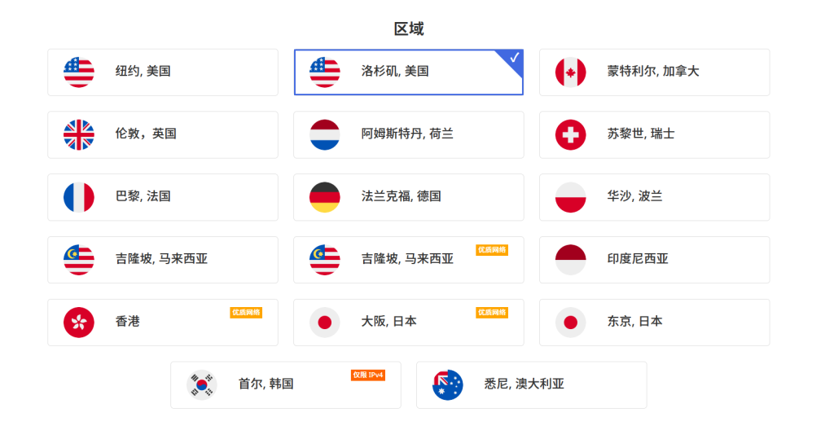Click the 洛杉矶, 美国 label text
The width and height of the screenshot is (834, 426).
click(395, 72)
